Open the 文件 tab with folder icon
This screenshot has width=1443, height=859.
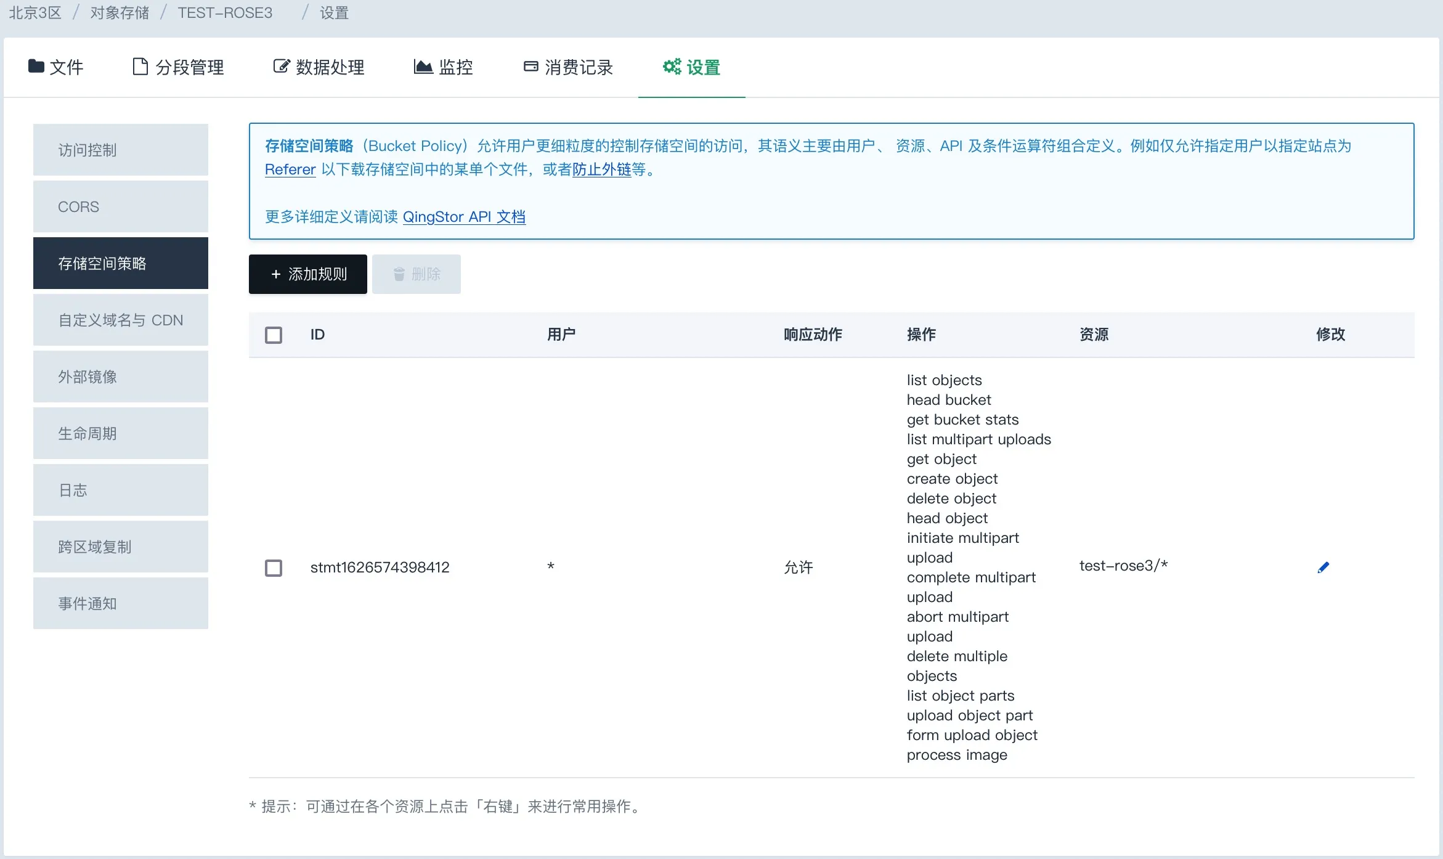tap(56, 67)
